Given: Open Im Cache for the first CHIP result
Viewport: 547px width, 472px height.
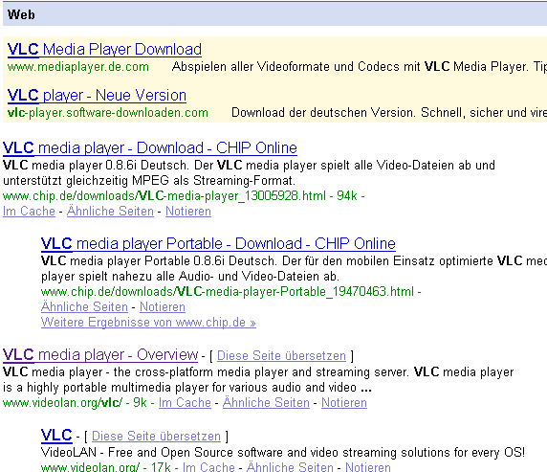Looking at the screenshot, I should [29, 211].
